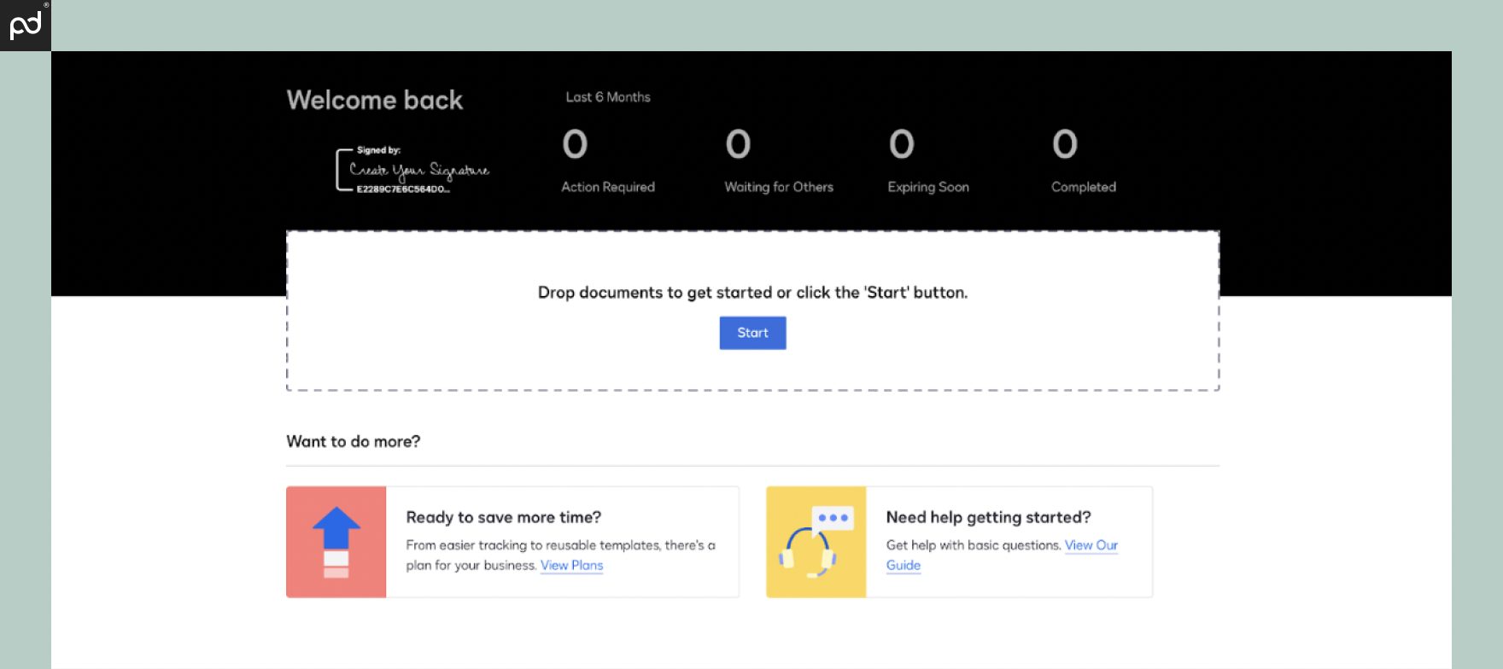Click the 'Ready to save more time?' heading

503,517
